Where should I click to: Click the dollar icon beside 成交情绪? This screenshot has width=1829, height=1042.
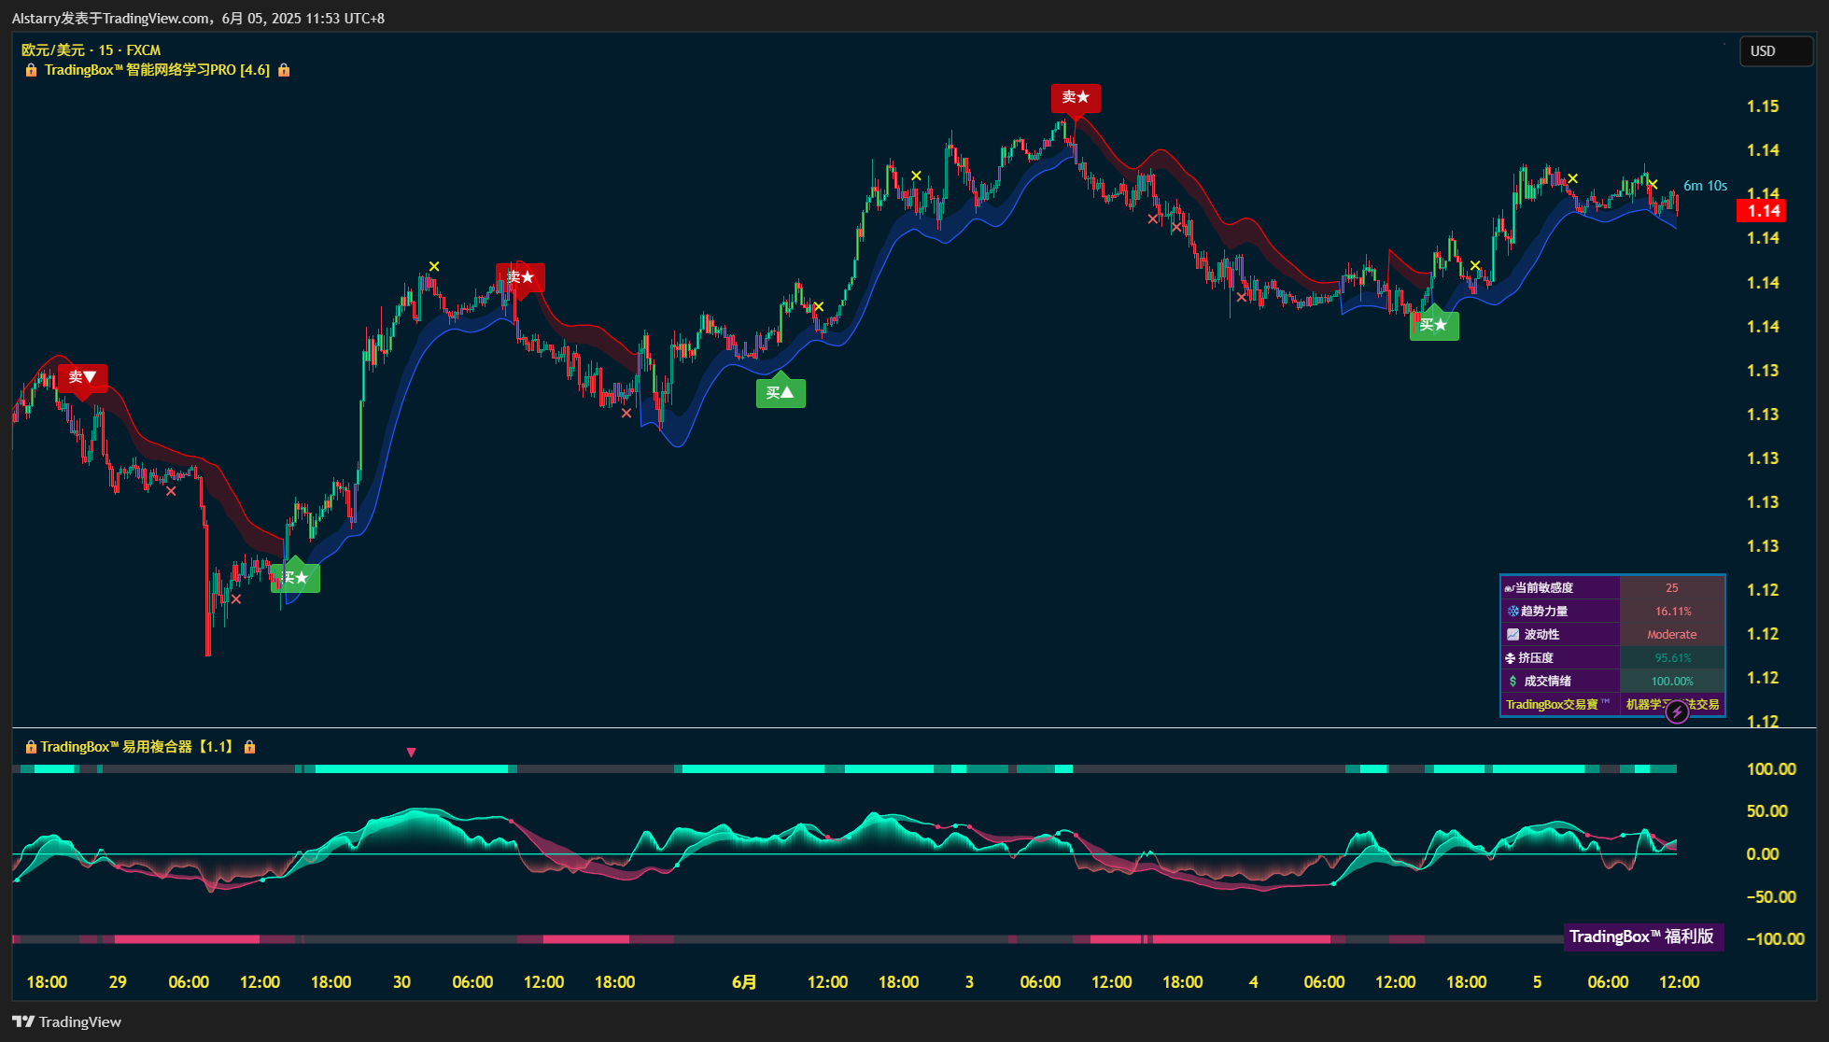coord(1512,681)
